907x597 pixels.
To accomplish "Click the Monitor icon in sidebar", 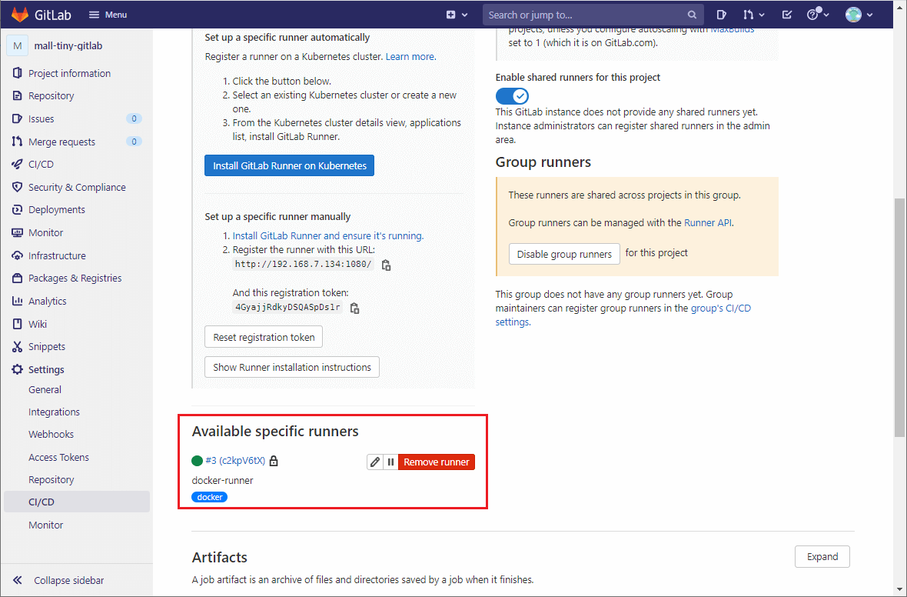I will click(18, 232).
